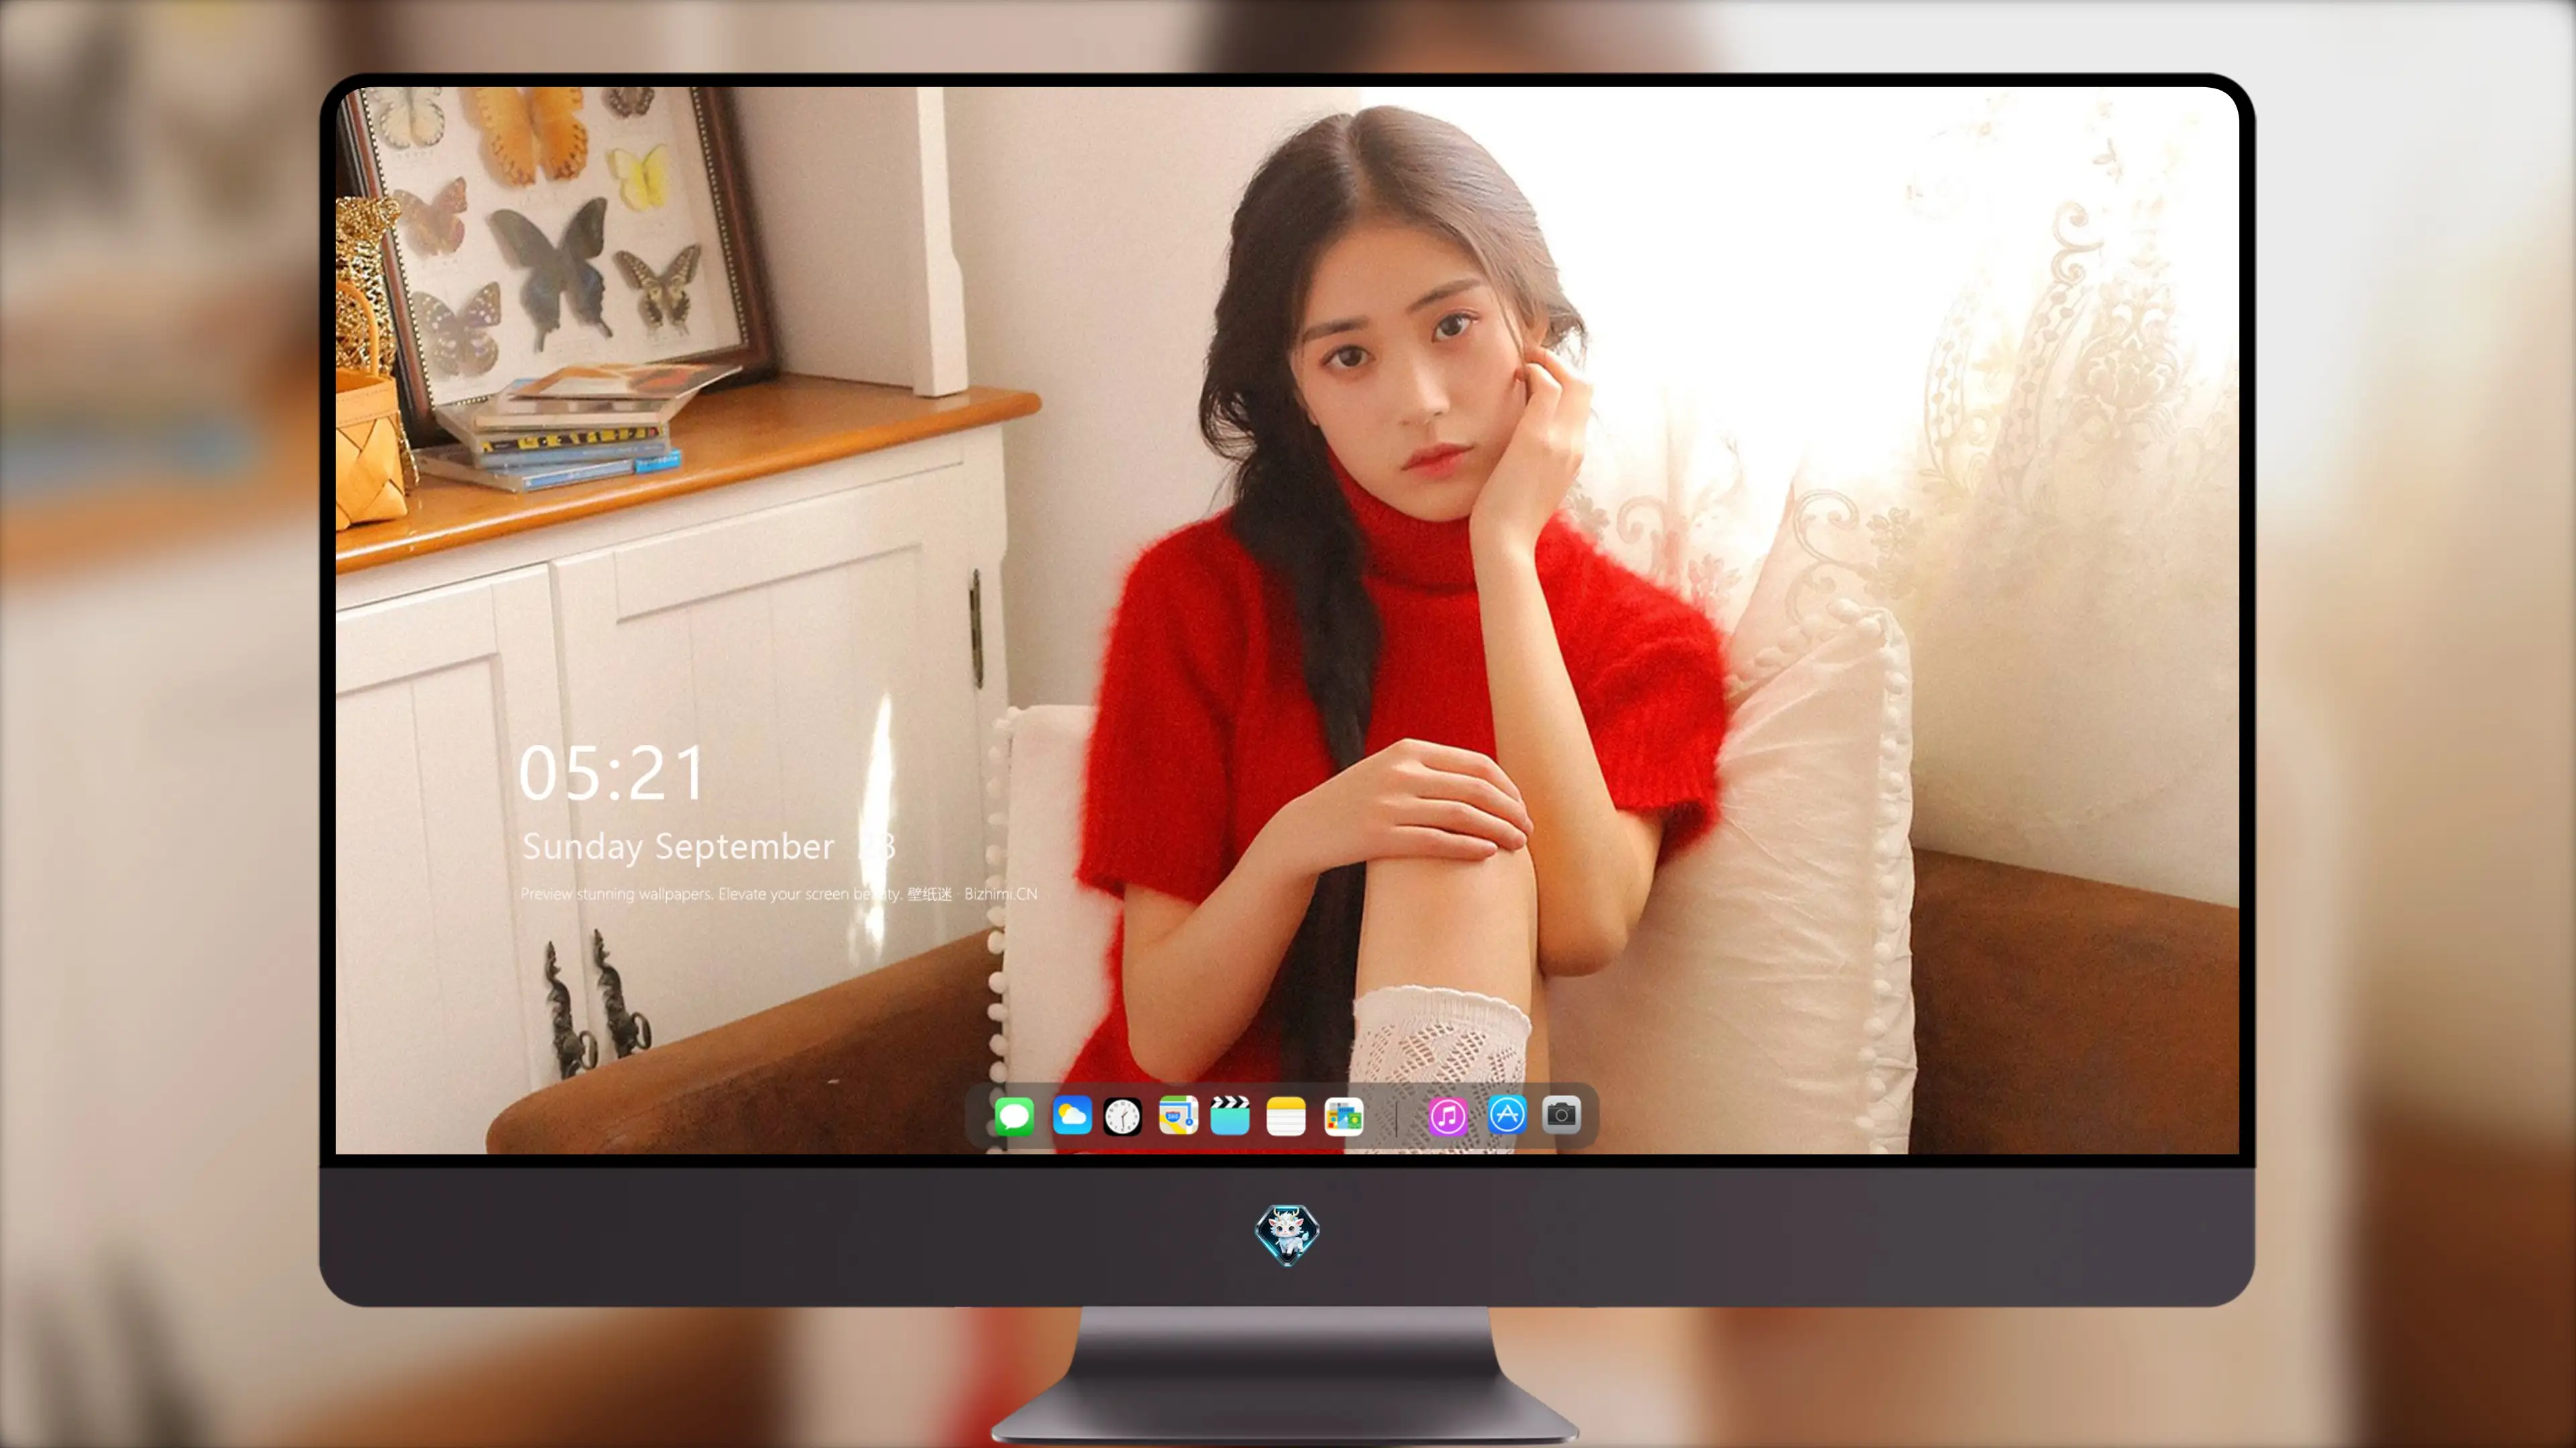The image size is (2576, 1448).
Task: Launch the Maps app from the dock
Action: point(1178,1115)
